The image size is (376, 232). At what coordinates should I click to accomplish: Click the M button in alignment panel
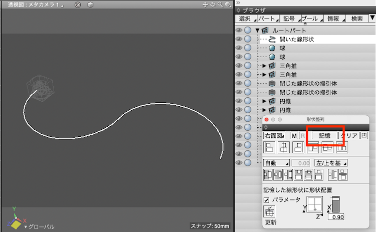pos(294,136)
